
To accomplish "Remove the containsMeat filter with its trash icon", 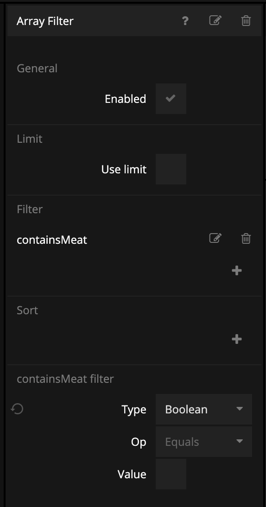I will [246, 238].
